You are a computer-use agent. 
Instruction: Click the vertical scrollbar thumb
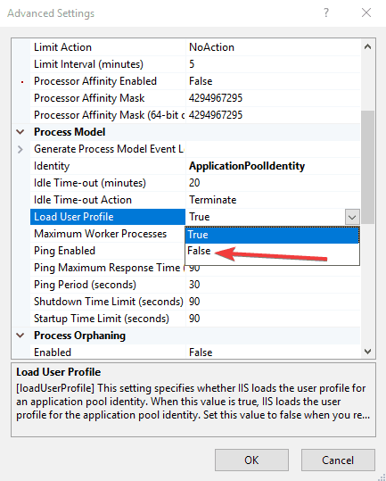[x=367, y=168]
